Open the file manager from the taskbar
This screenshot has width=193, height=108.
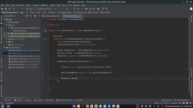pyautogui.click(x=74, y=106)
